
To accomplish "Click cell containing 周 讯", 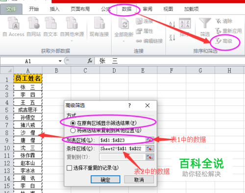I will tap(28, 178).
